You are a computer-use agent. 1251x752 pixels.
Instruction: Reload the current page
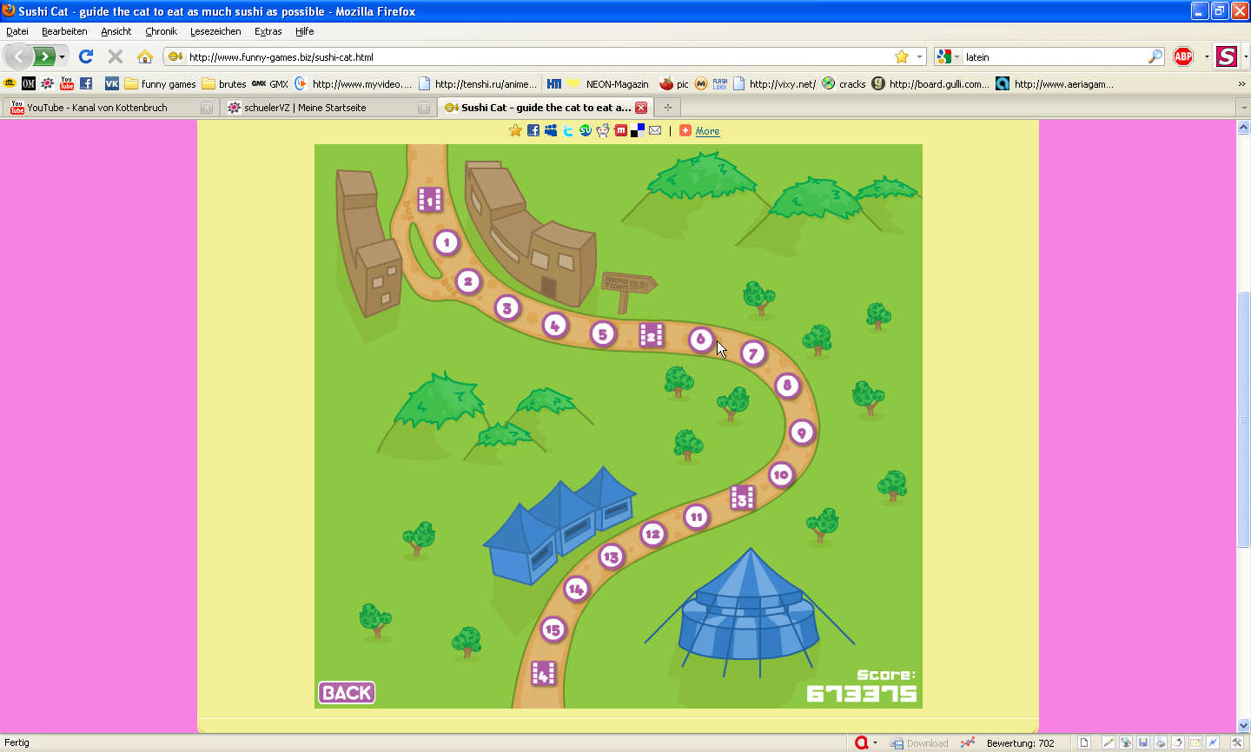pos(86,56)
